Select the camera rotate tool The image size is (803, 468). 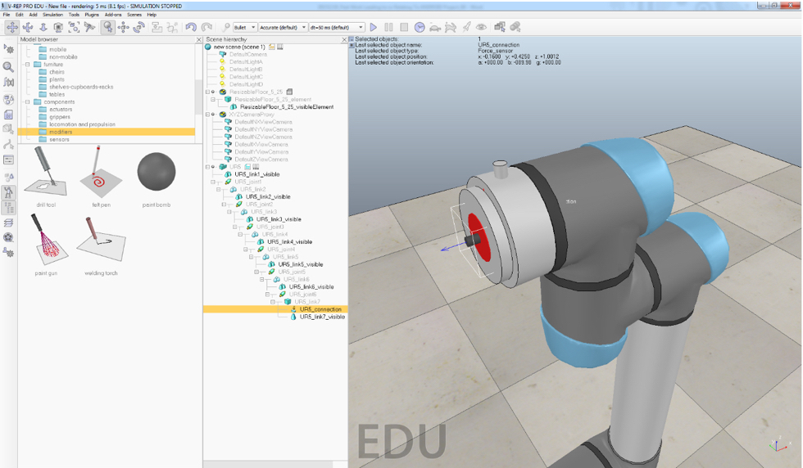pyautogui.click(x=28, y=27)
